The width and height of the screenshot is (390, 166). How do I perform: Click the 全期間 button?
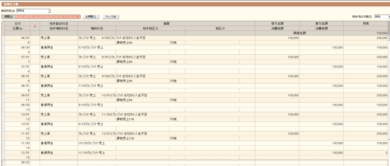pyautogui.click(x=91, y=17)
